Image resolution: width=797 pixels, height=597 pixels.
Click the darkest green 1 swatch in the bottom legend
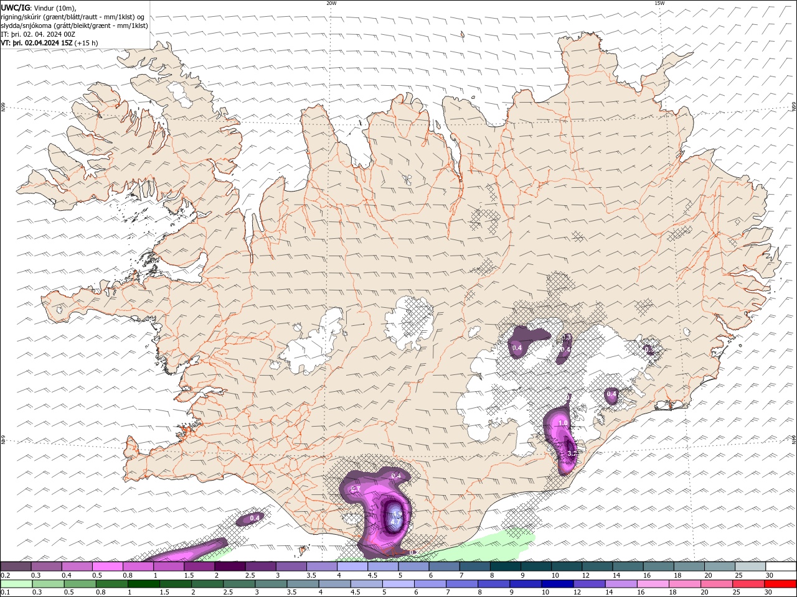click(x=144, y=584)
